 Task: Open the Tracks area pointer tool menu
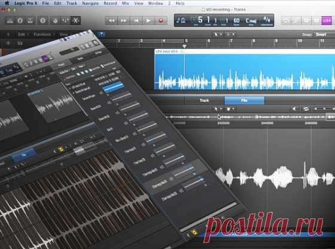click(x=218, y=34)
